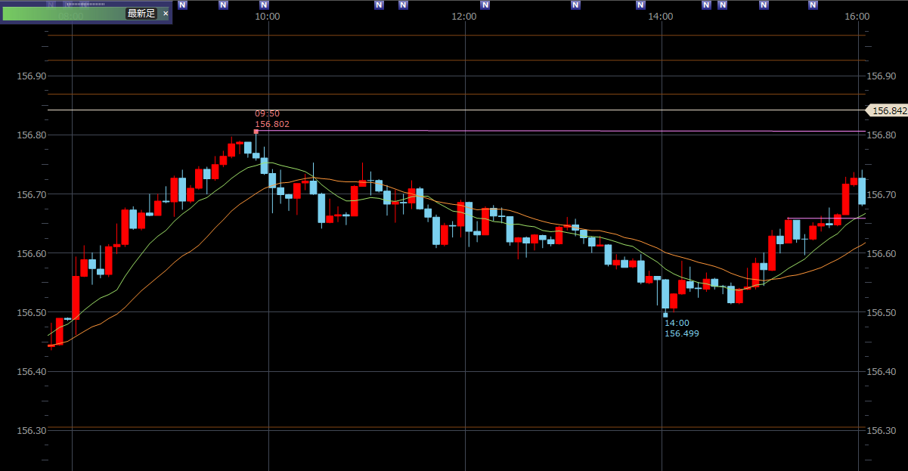Select the rightmost N news marker
The width and height of the screenshot is (908, 471).
[x=813, y=5]
